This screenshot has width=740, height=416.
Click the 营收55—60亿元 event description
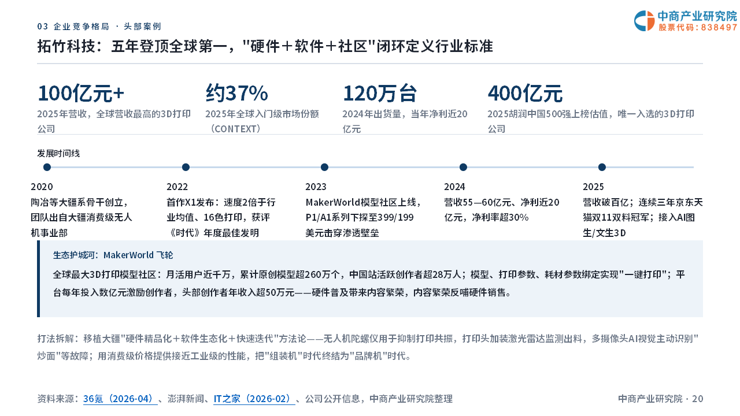point(502,210)
